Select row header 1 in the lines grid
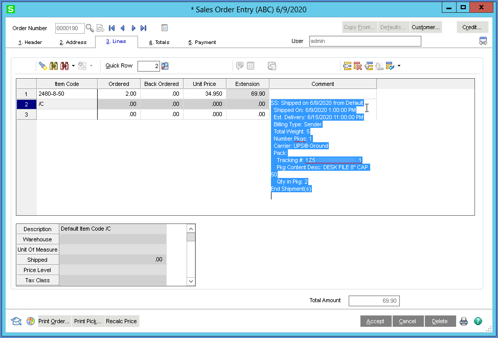 tap(27, 94)
